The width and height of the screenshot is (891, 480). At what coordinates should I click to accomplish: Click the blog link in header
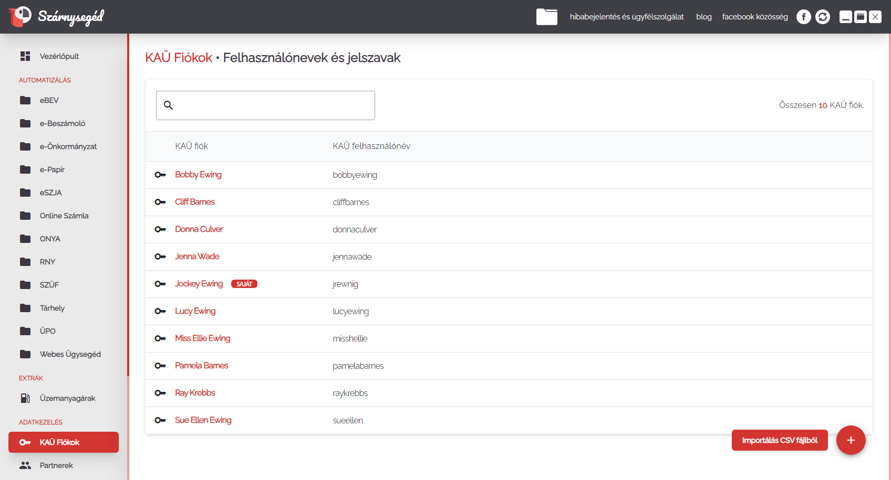click(x=703, y=17)
